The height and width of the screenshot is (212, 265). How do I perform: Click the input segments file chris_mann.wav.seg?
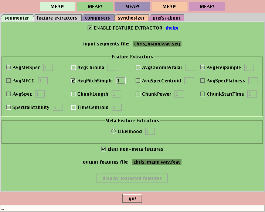point(157,44)
